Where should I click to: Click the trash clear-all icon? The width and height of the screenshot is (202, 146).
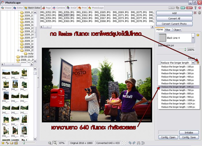click(199, 13)
